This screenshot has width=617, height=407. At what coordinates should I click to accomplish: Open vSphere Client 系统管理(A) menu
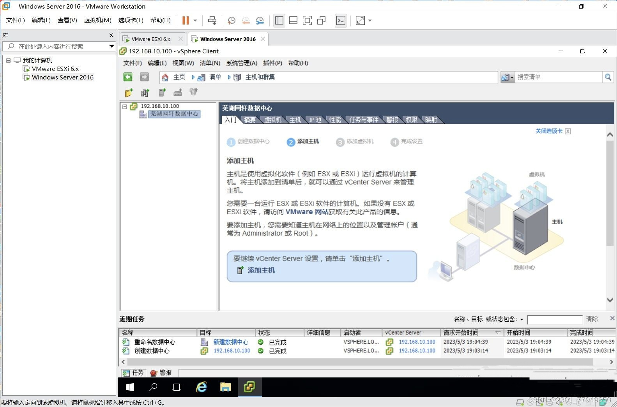click(x=242, y=63)
